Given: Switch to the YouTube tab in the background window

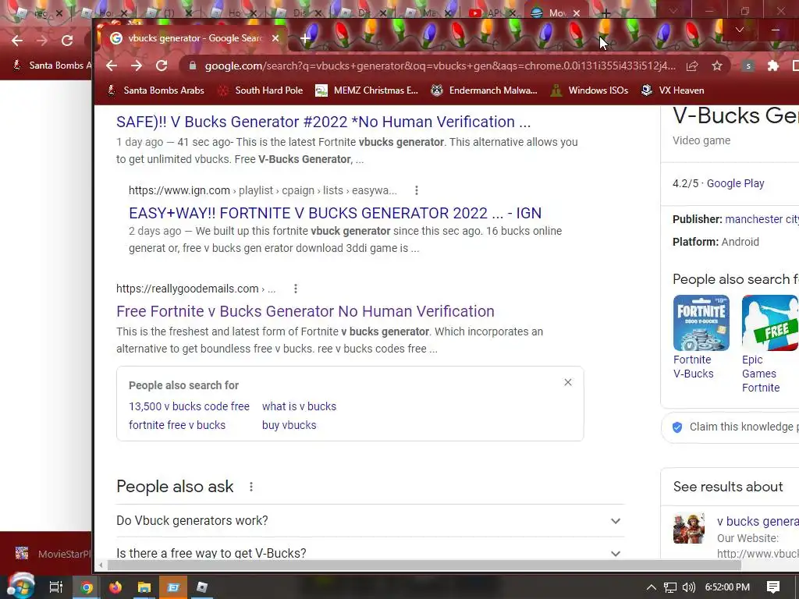Looking at the screenshot, I should click(x=492, y=12).
